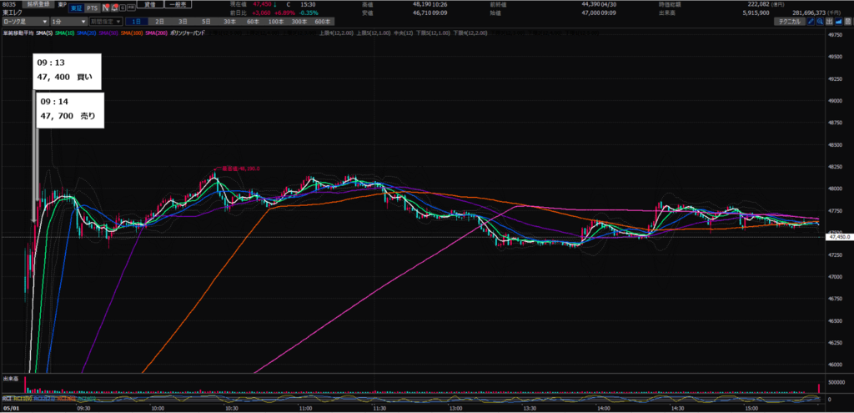Toggle the volume (出) display icon
This screenshot has height=413, width=854.
click(830, 21)
